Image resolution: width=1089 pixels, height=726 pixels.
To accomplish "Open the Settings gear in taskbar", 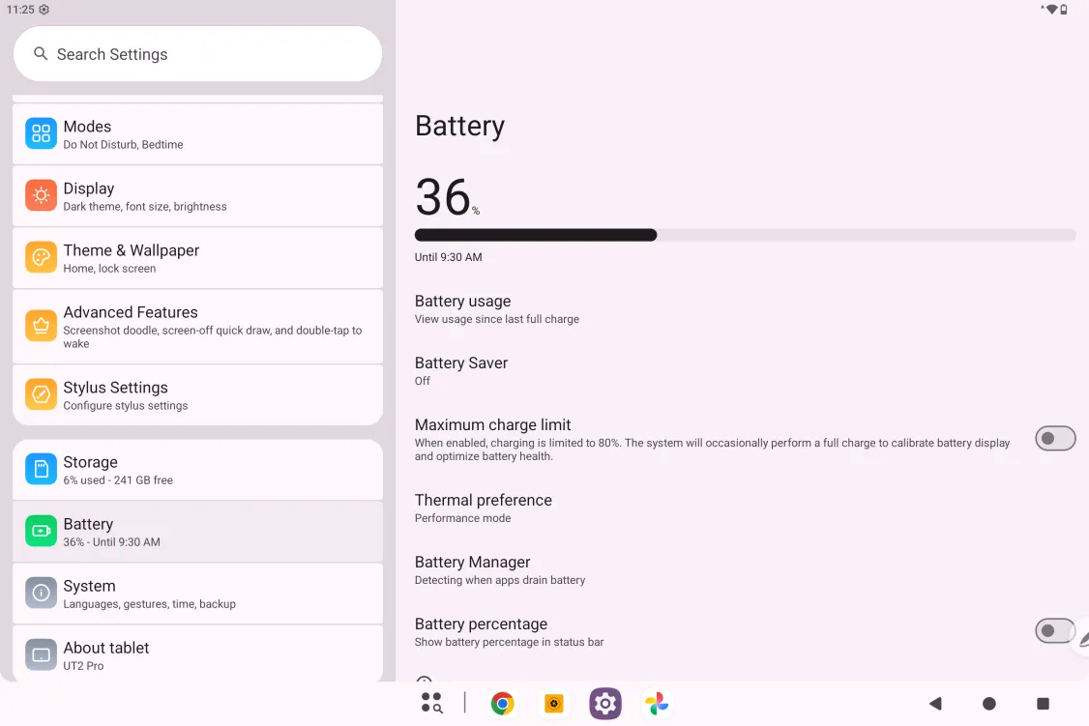I will click(605, 704).
